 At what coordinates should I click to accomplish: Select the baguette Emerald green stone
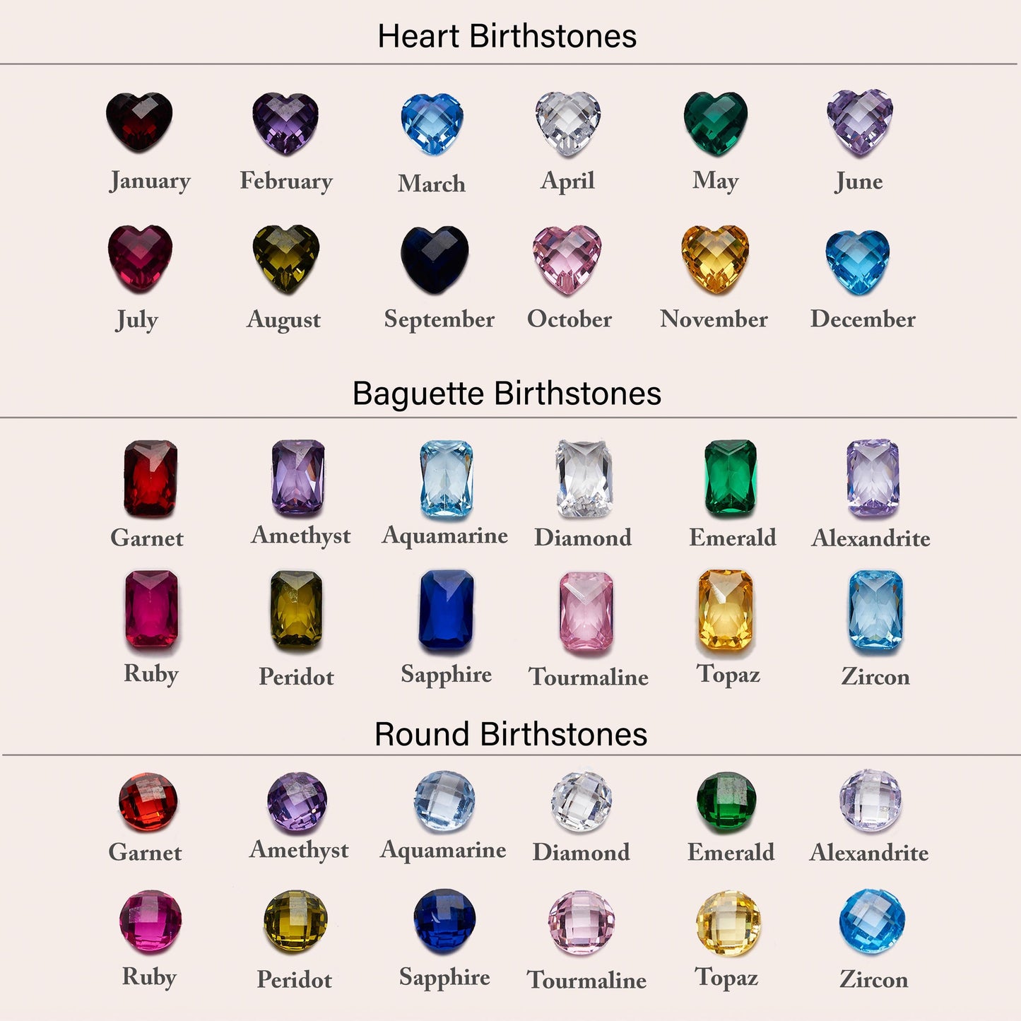click(x=731, y=478)
